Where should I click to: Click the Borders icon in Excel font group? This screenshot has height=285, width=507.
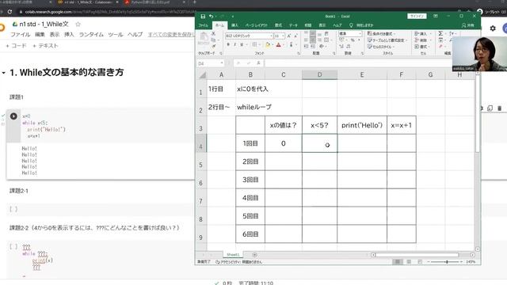tap(254, 44)
